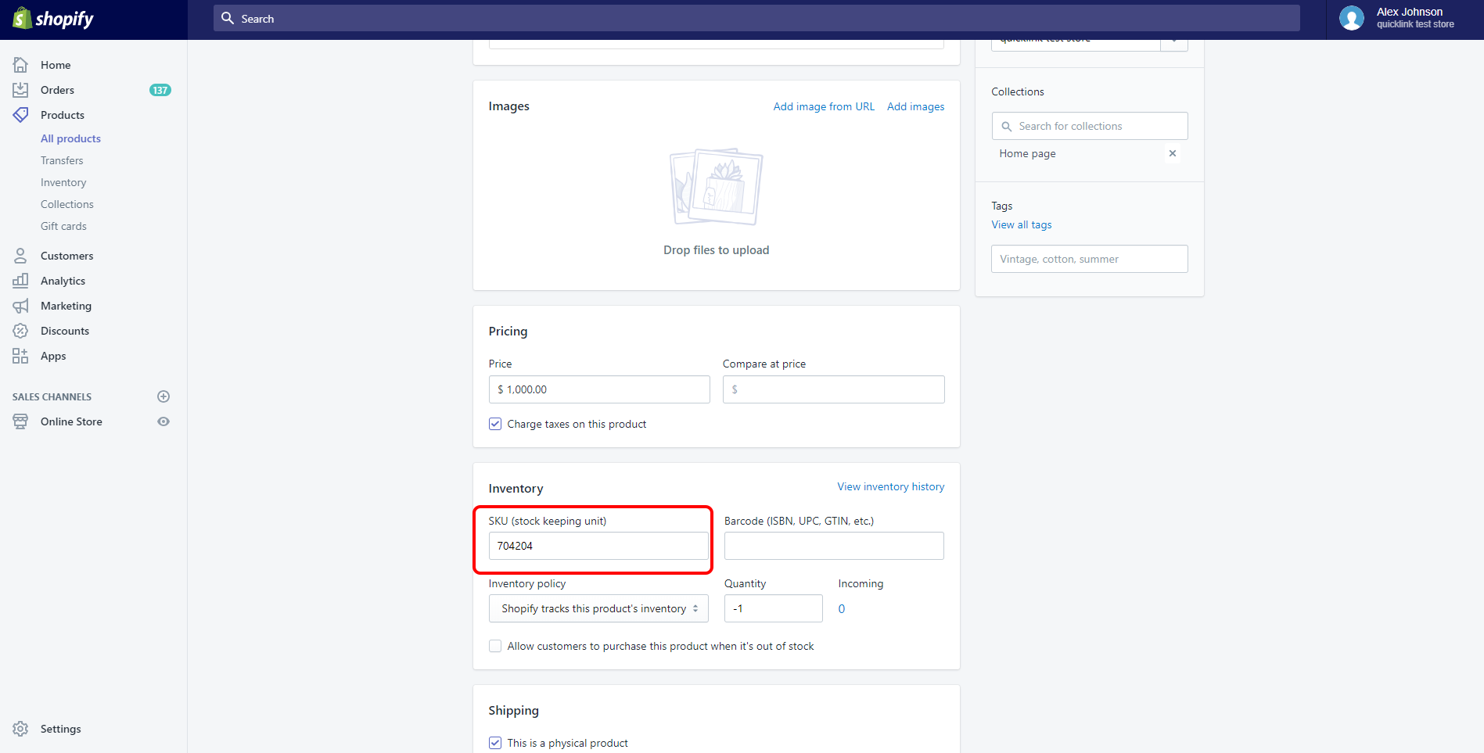Click the Marketing megaphone icon
The image size is (1484, 753).
[x=20, y=306]
